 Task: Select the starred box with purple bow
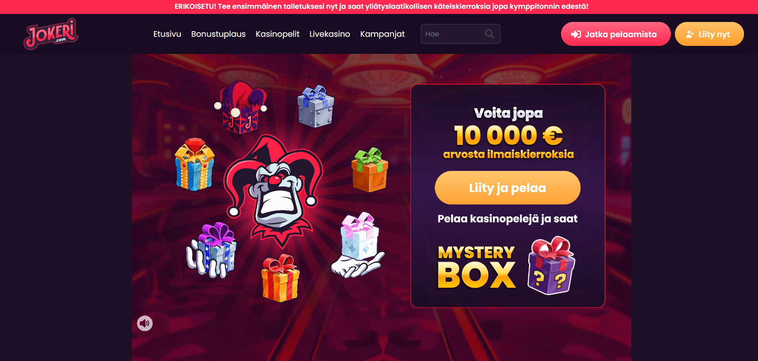point(212,250)
